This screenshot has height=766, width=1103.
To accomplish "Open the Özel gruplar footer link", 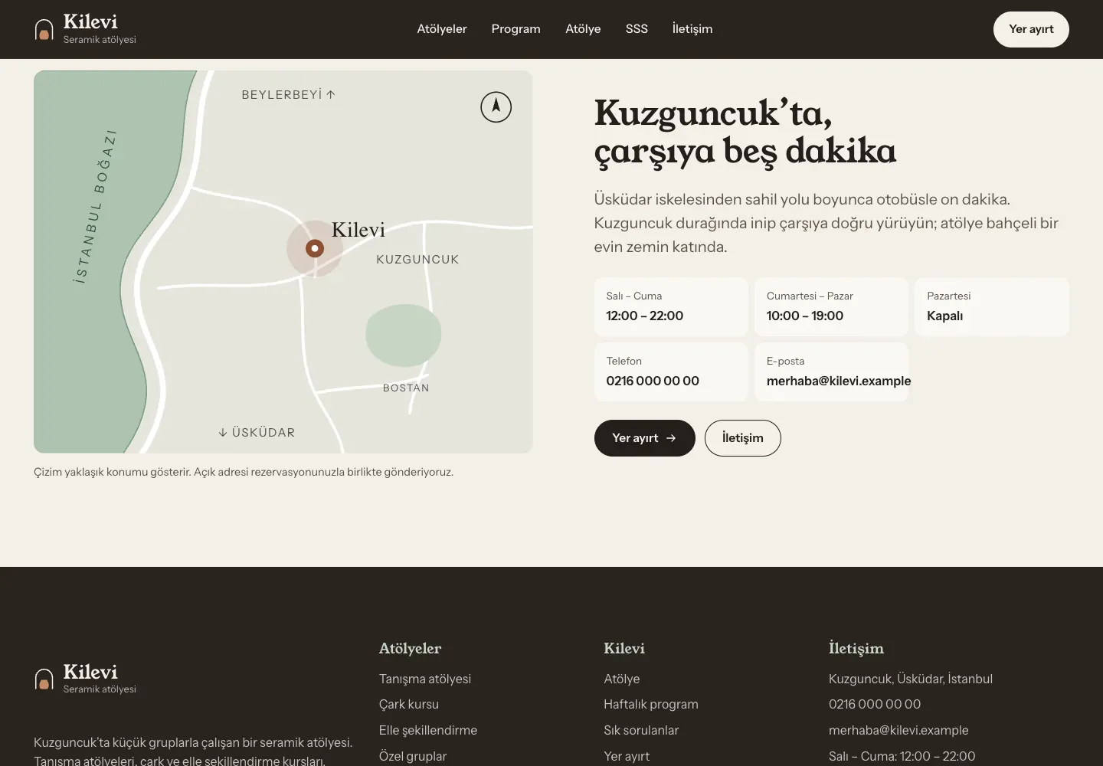I will [x=413, y=756].
